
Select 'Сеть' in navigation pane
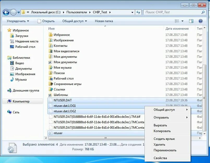pyautogui.click(x=13, y=112)
